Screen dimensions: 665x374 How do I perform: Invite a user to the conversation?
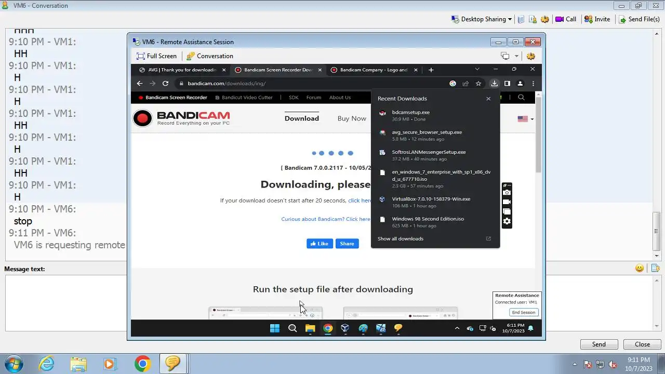[x=597, y=19]
